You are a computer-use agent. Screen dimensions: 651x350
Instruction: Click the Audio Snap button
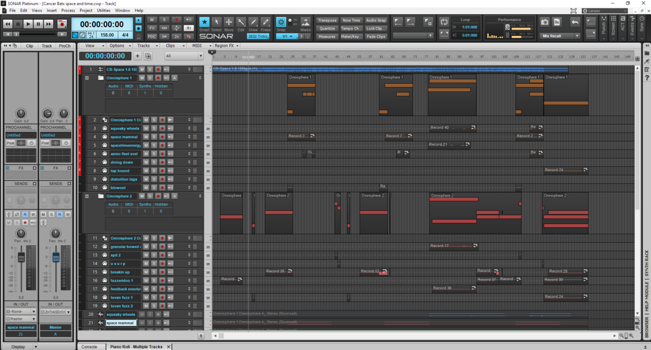pos(376,21)
